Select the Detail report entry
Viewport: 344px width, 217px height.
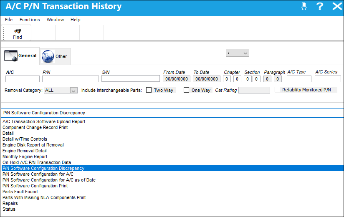8,133
